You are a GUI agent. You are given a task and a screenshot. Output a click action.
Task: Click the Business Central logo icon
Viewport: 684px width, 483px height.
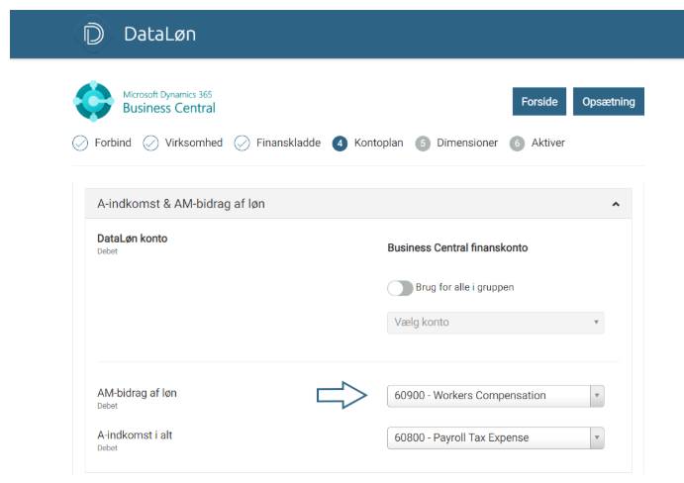pyautogui.click(x=94, y=101)
